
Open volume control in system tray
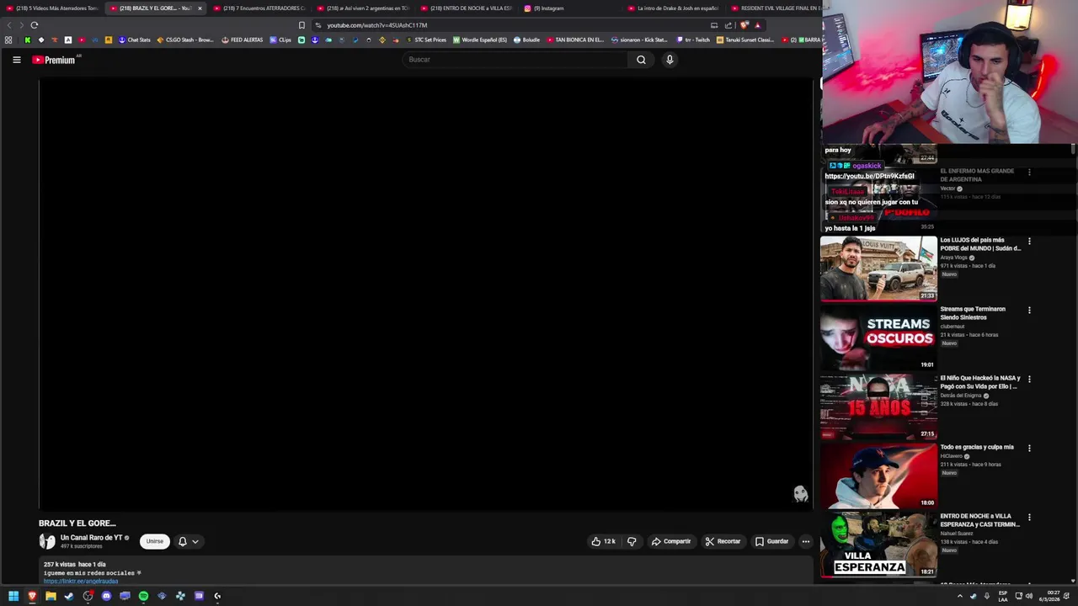click(x=1029, y=596)
